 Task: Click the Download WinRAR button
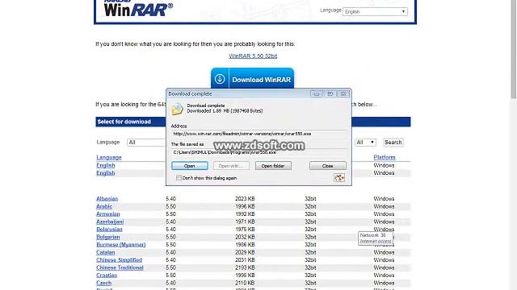pyautogui.click(x=252, y=79)
